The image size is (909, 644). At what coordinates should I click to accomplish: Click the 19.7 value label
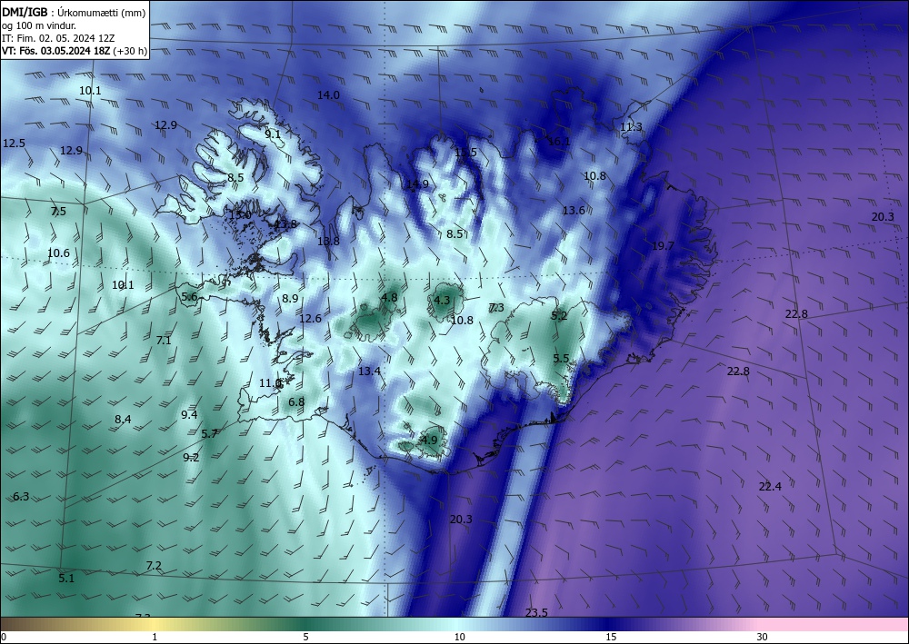click(x=664, y=246)
